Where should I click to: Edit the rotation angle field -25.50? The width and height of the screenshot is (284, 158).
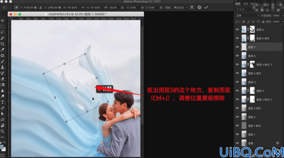(x=114, y=7)
